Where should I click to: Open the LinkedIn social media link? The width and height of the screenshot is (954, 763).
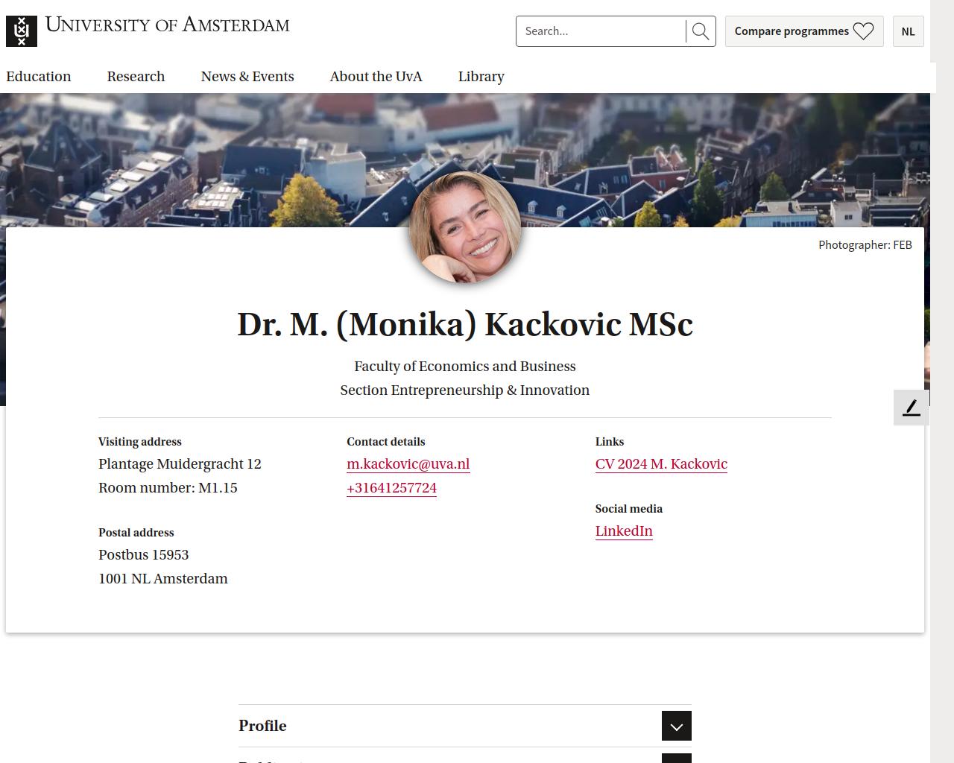[x=624, y=531]
